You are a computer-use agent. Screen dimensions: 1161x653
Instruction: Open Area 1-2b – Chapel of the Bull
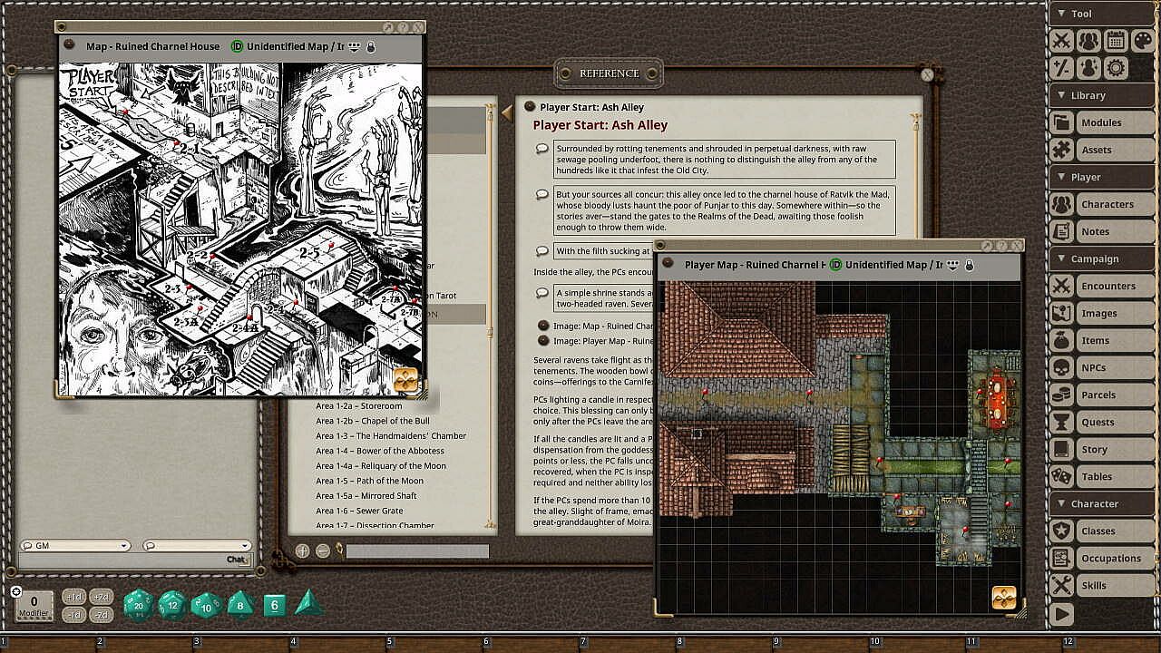pyautogui.click(x=373, y=421)
